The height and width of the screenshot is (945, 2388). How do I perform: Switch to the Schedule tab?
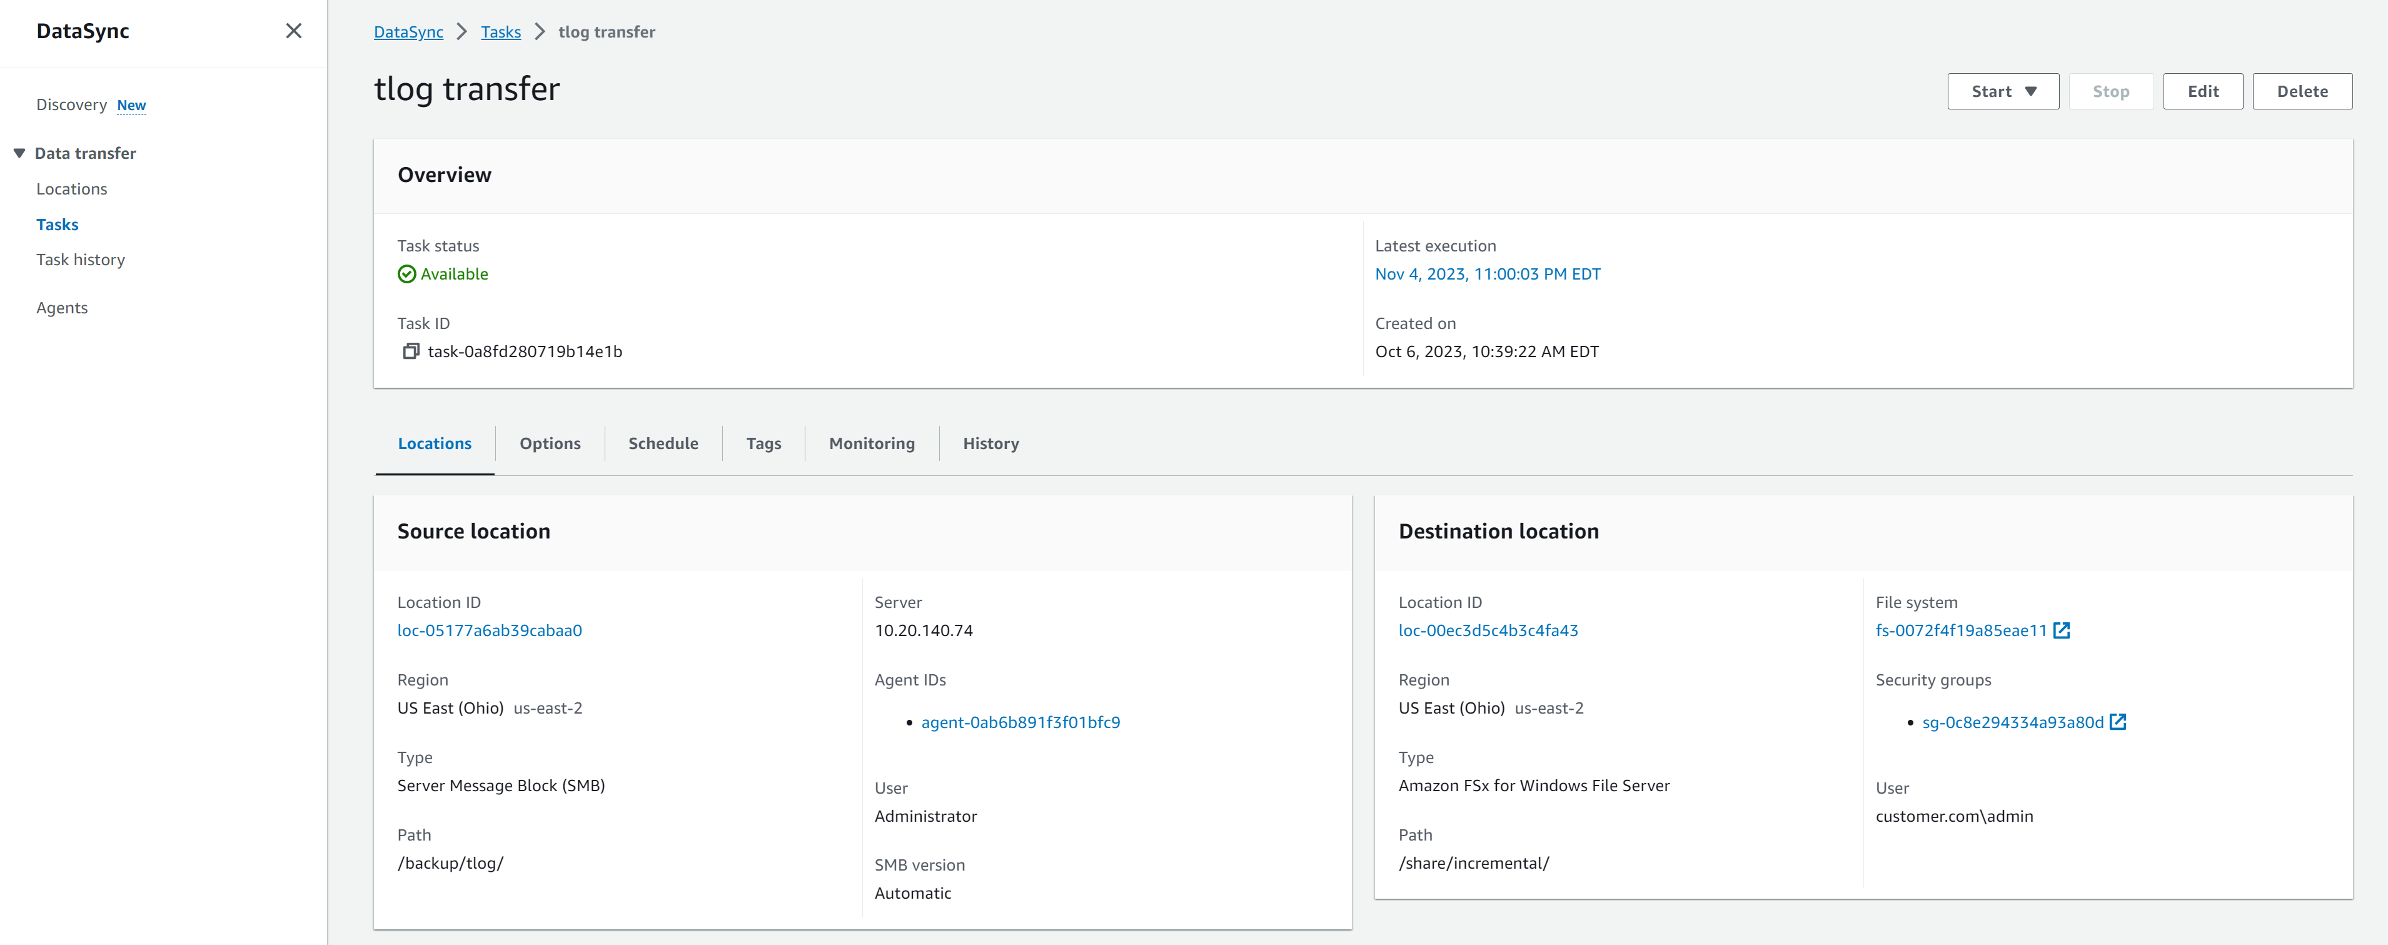click(663, 443)
